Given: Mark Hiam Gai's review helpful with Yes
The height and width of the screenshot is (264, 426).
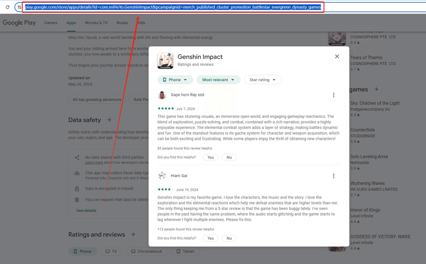Looking at the screenshot, I should click(210, 239).
